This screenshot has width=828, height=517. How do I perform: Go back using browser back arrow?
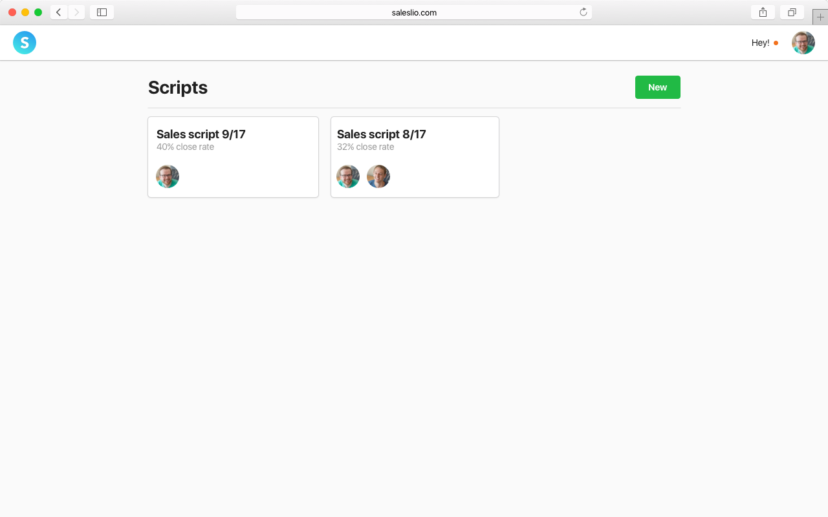point(59,12)
